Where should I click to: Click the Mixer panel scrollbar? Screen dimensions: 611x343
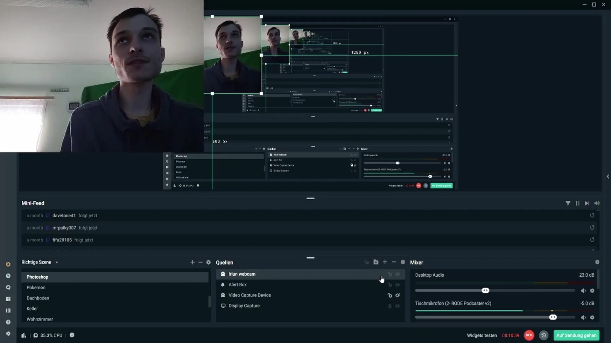[598, 280]
